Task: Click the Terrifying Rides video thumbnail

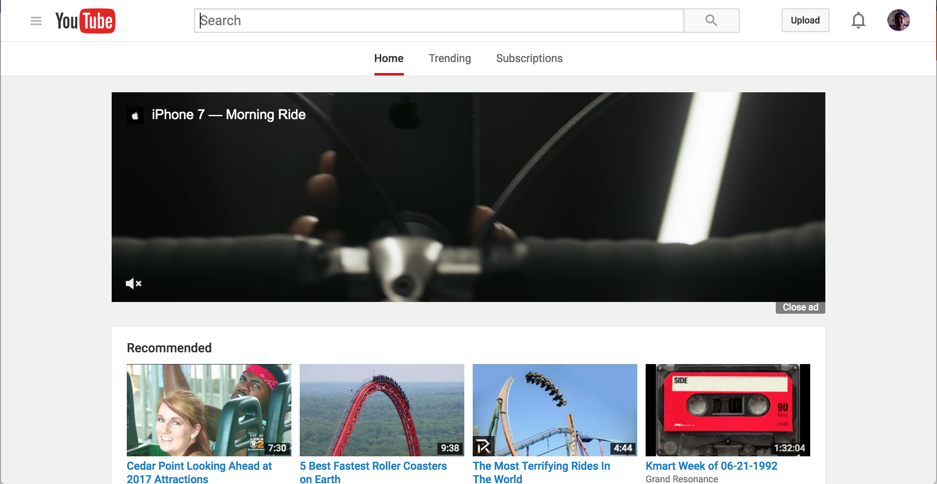Action: [555, 410]
